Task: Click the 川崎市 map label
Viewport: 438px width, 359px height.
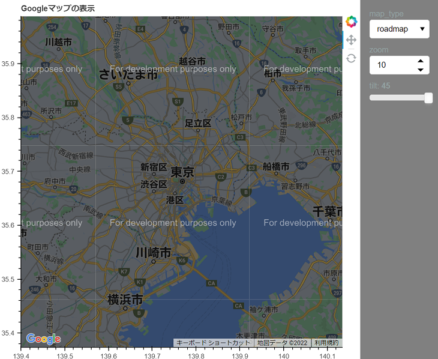Action: (x=154, y=253)
